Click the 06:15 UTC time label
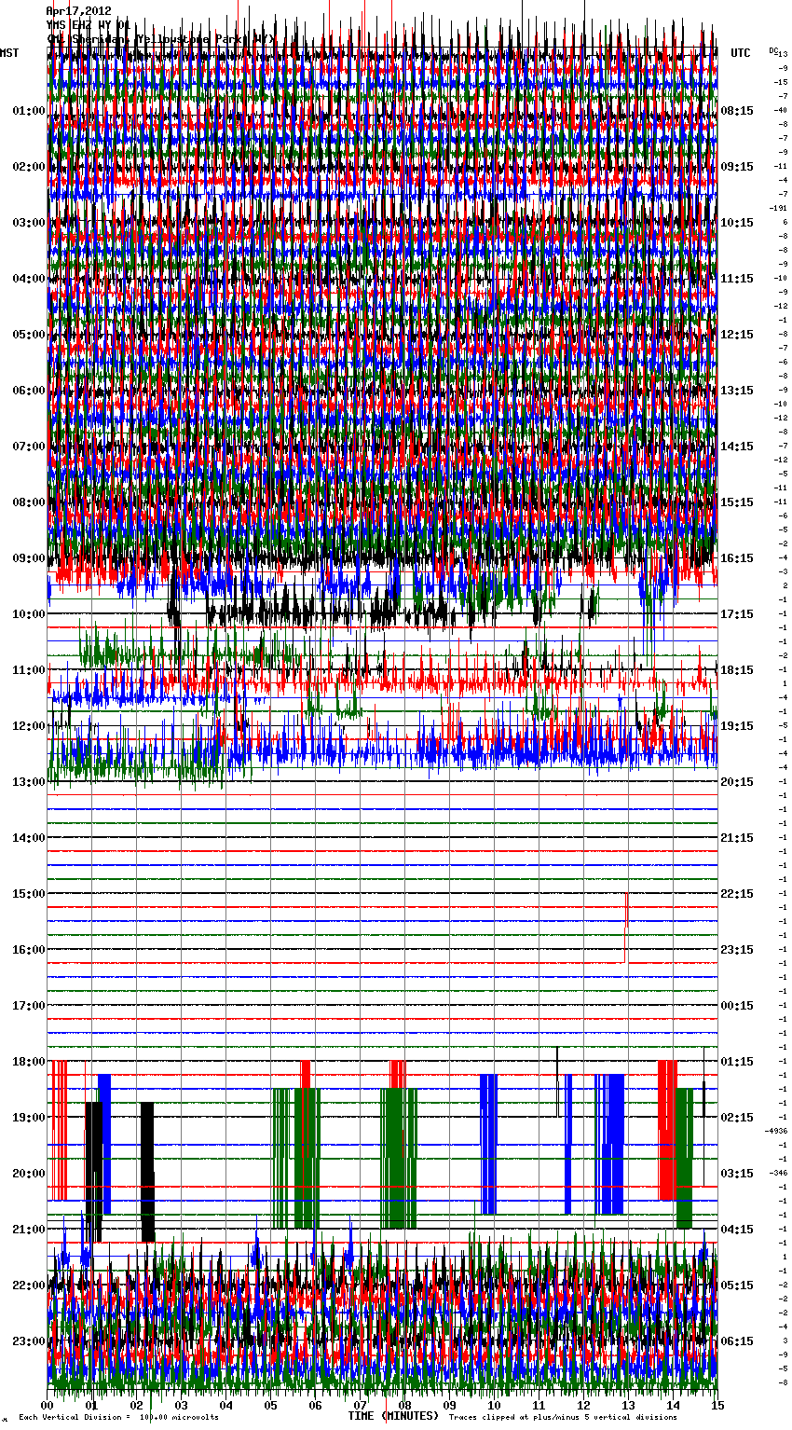The width and height of the screenshot is (792, 1430). (737, 1341)
